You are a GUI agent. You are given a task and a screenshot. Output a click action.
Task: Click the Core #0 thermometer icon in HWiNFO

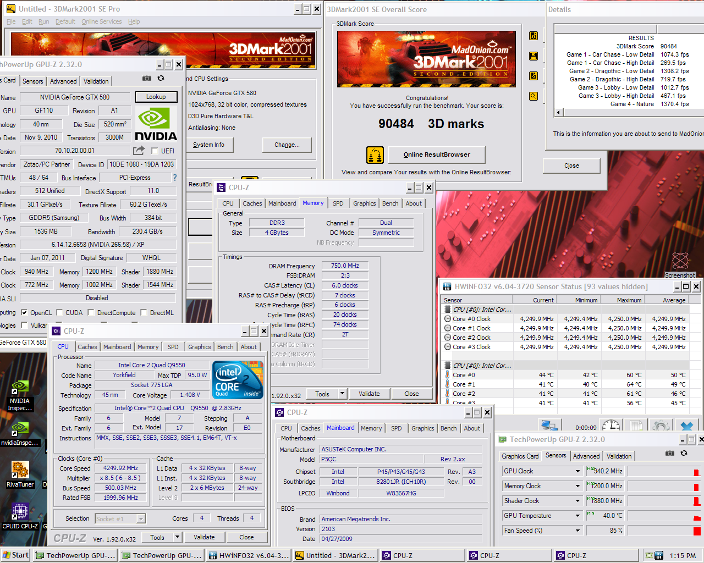tap(447, 375)
